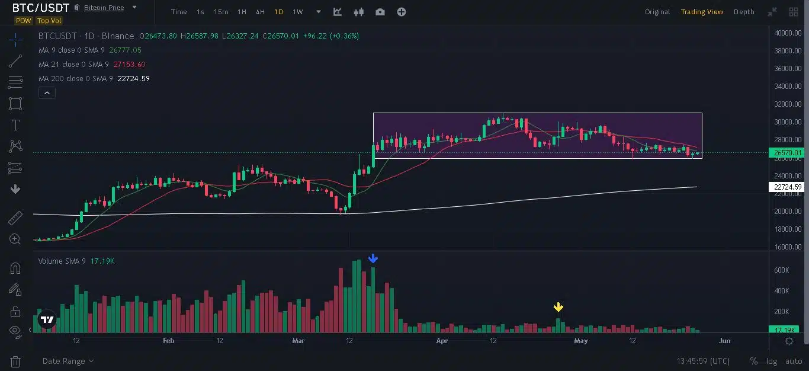The image size is (809, 371).
Task: Open the prediction and measurement tools
Action: (15, 168)
